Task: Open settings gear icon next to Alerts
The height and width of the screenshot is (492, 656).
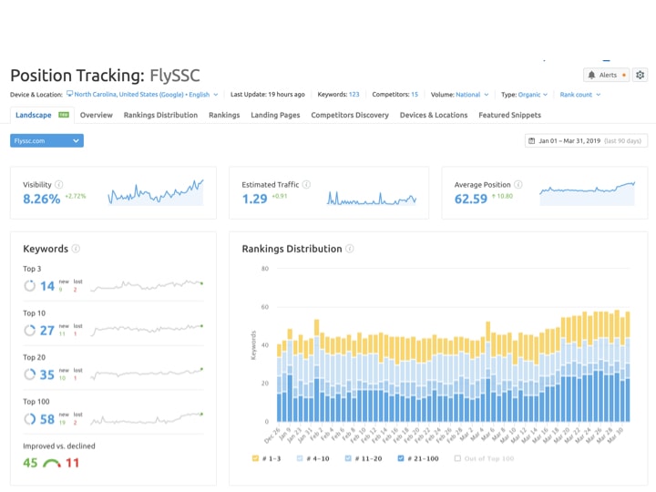Action: [640, 76]
